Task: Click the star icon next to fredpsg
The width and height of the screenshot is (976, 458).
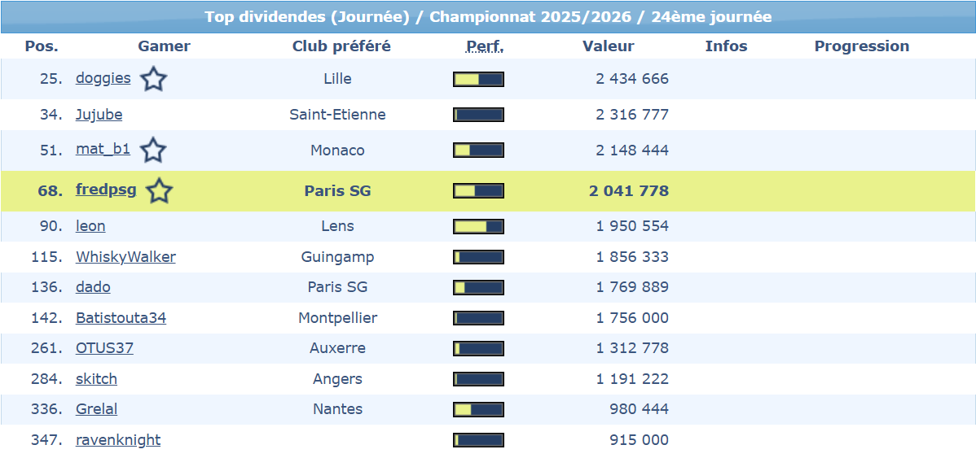Action: [159, 191]
